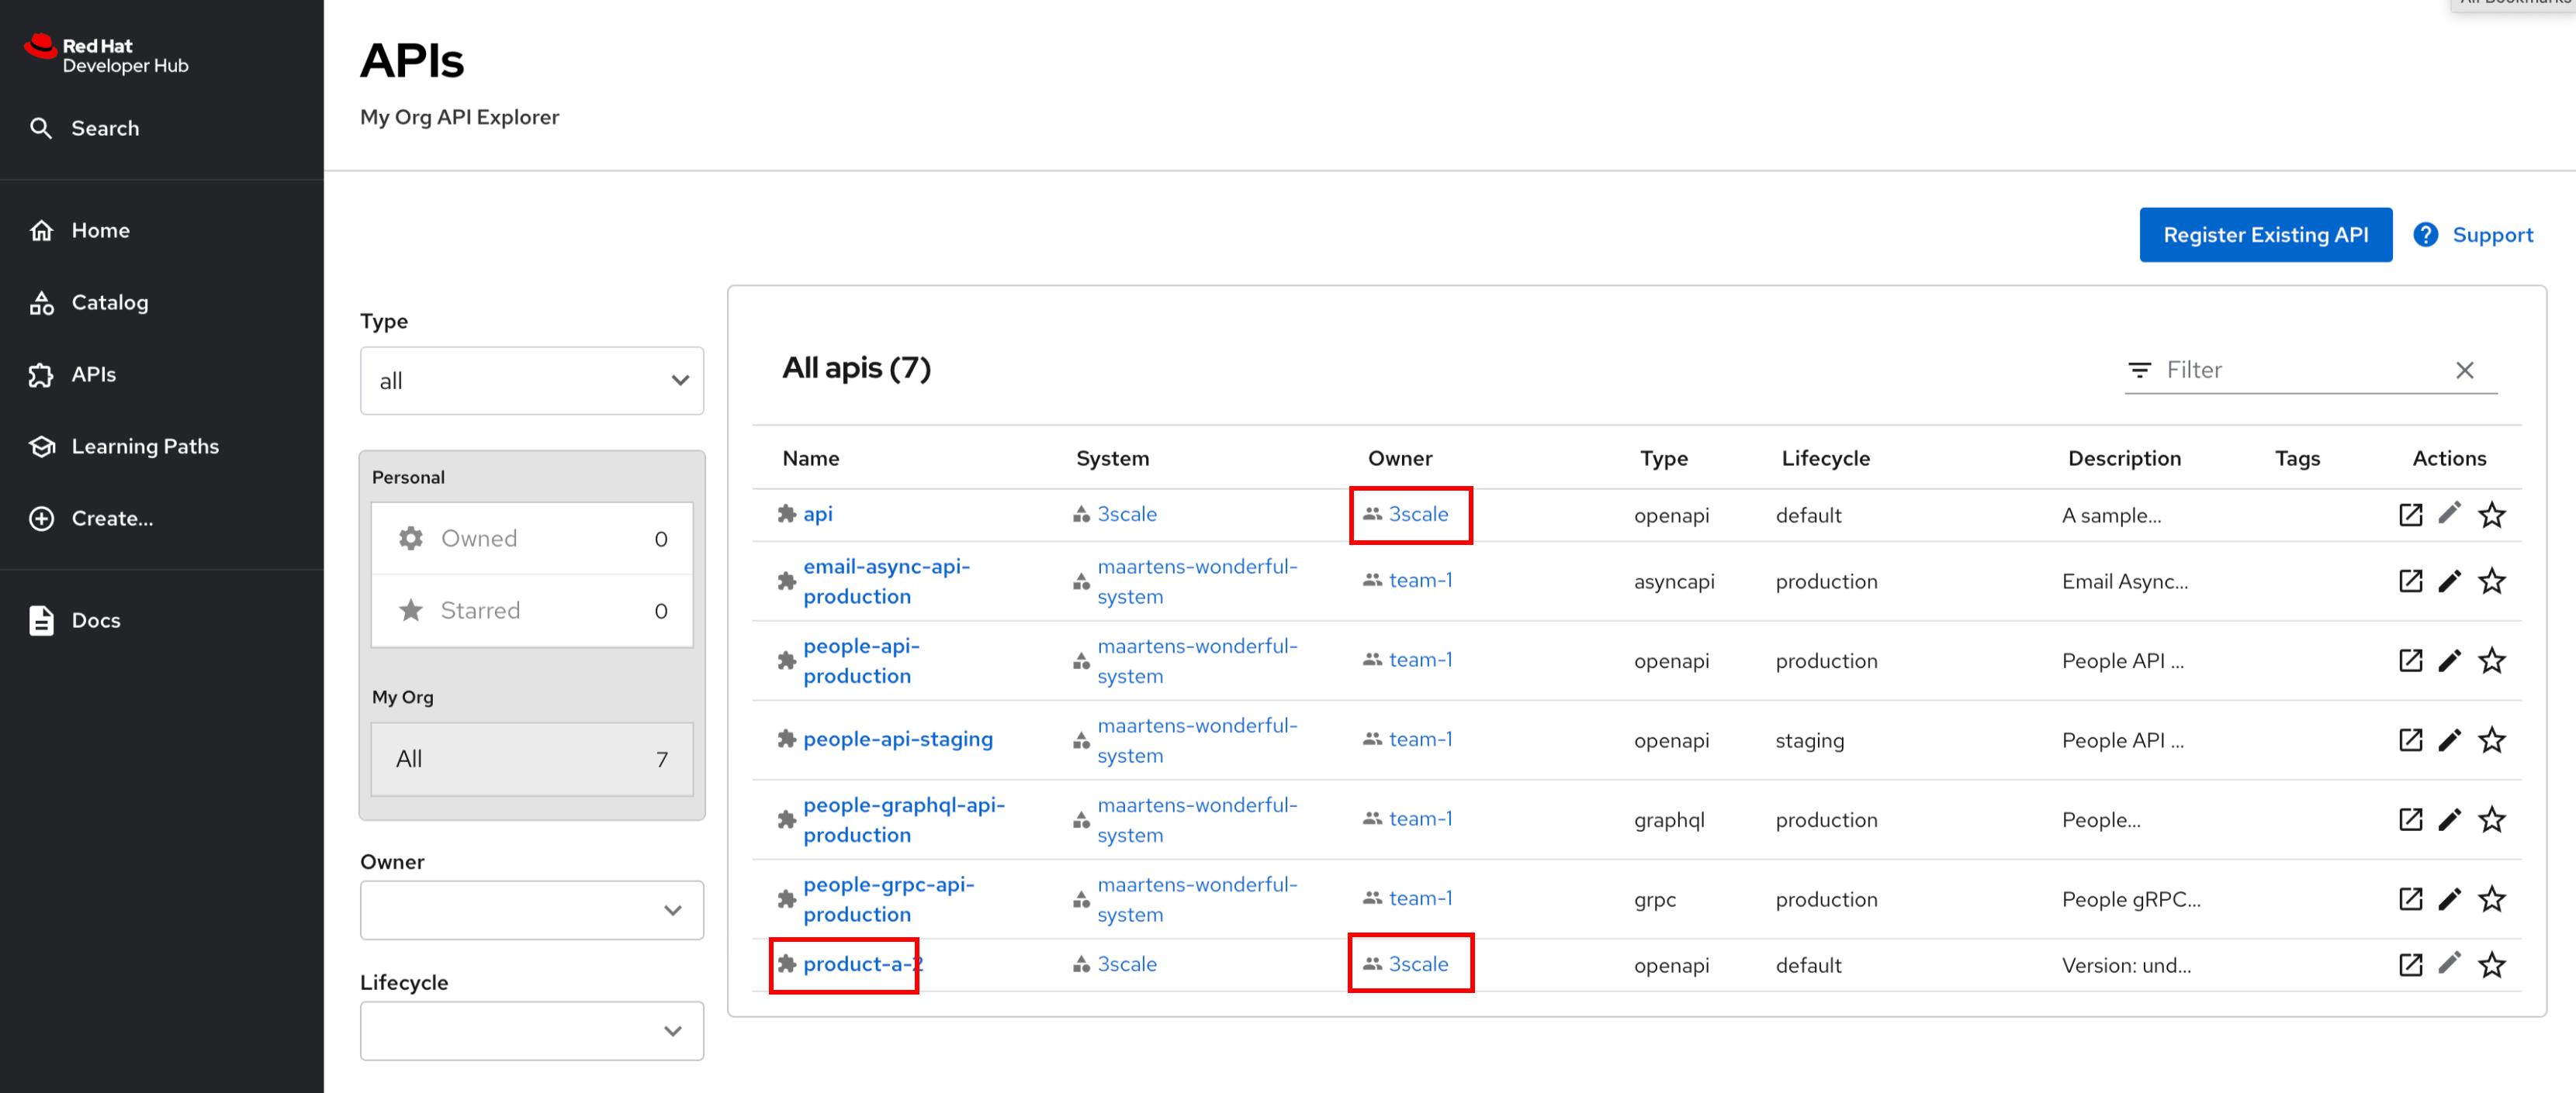Go to Catalog in the sidebar
The height and width of the screenshot is (1093, 2576).
(x=109, y=303)
